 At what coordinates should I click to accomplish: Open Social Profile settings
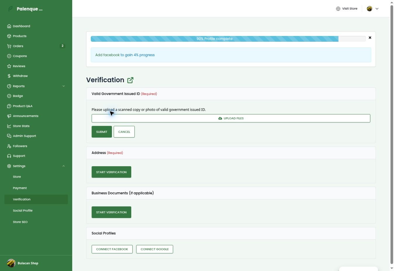(23, 210)
